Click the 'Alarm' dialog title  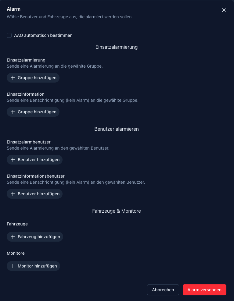[x=14, y=9]
